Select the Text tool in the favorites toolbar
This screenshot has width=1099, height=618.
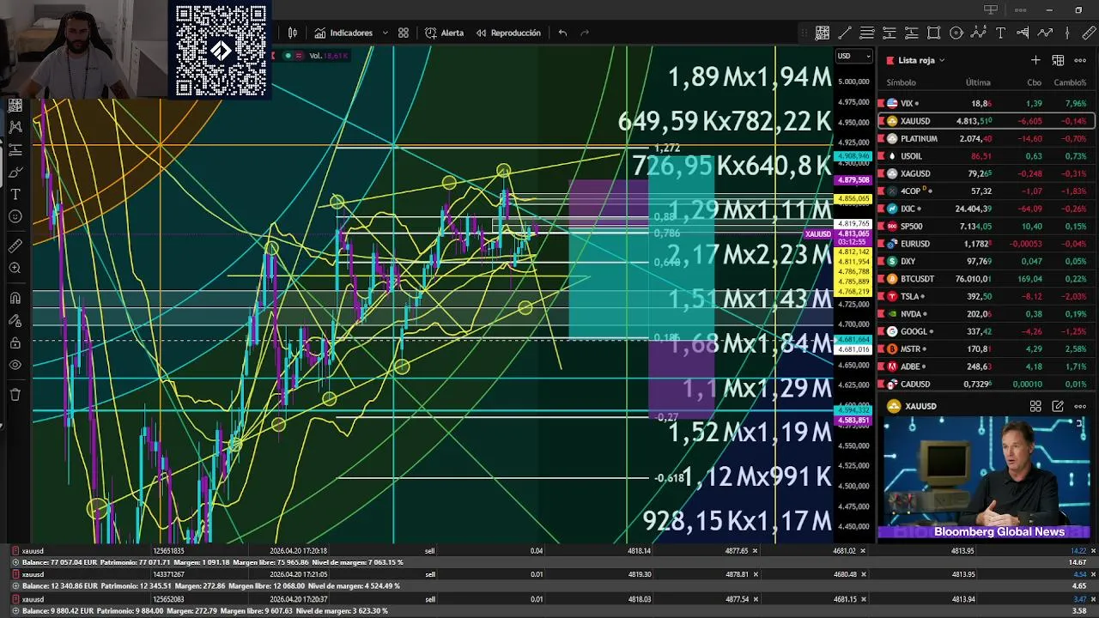coord(1000,33)
